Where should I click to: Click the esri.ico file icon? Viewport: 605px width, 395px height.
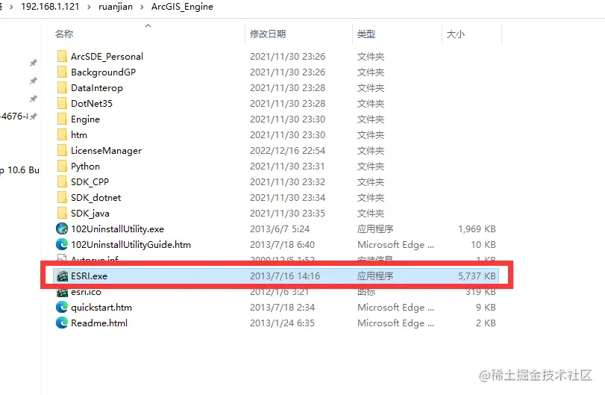coord(62,292)
